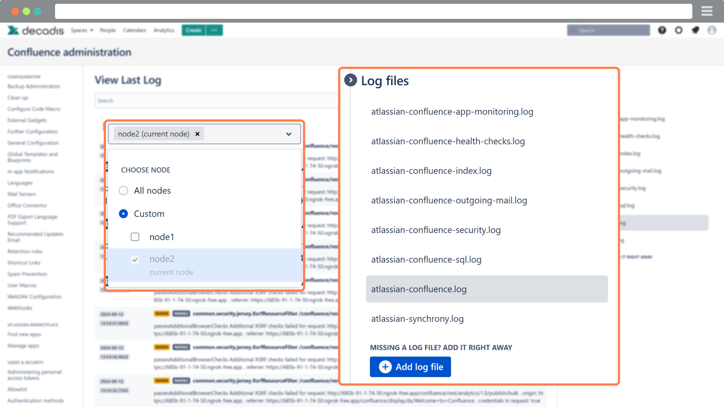Open the Confluence settings gear icon
724x407 pixels.
(x=679, y=30)
